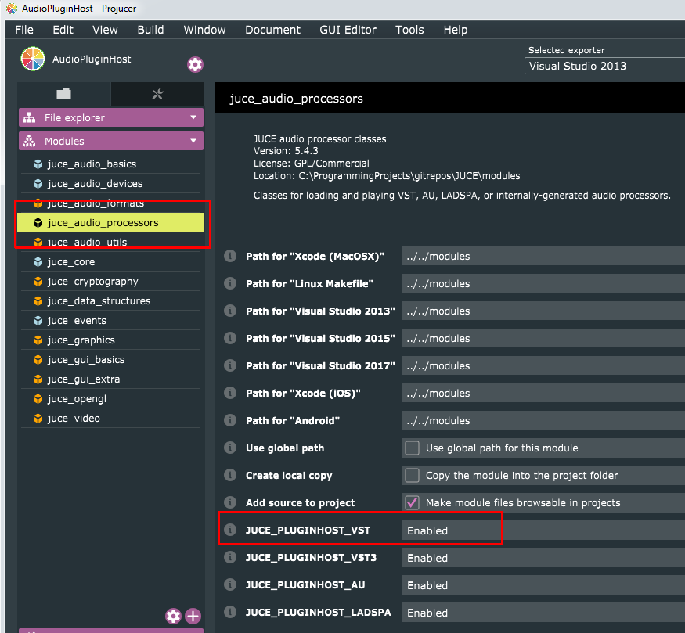Open JUCE_PLUGINHOST_VST Enabled dropdown

pos(543,530)
